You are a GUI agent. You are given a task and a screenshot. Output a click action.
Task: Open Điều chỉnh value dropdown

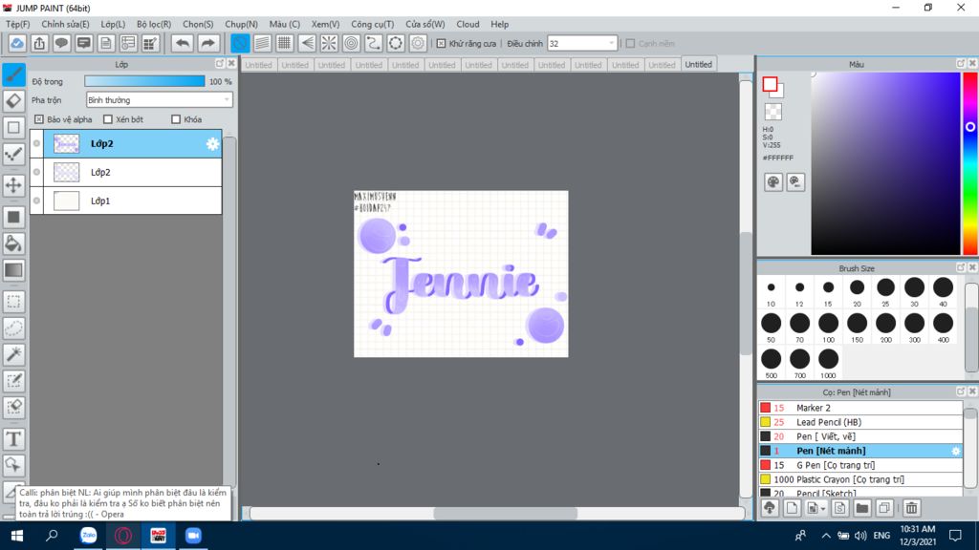tap(582, 44)
